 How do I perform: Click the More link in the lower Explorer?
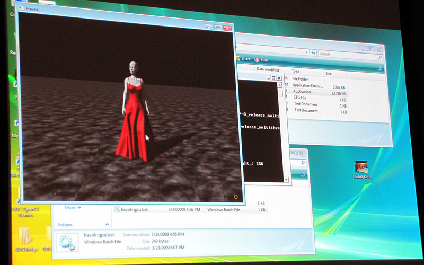(70, 207)
